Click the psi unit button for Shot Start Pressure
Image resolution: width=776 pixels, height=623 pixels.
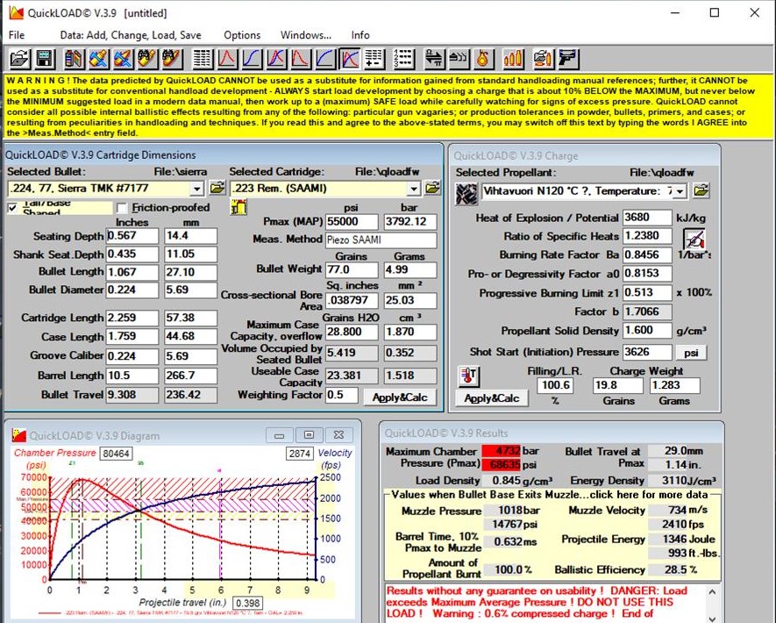(691, 352)
